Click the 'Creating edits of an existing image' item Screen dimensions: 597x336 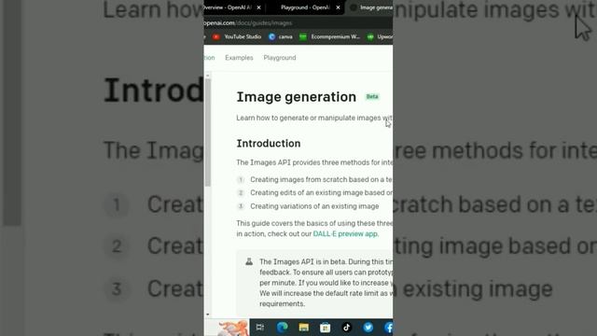[x=321, y=193]
